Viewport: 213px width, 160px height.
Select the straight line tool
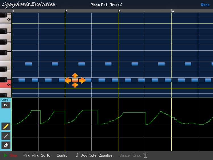(6, 136)
